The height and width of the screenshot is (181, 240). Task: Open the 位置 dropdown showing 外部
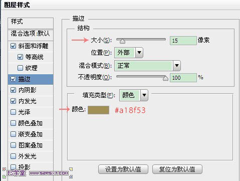[129, 53]
